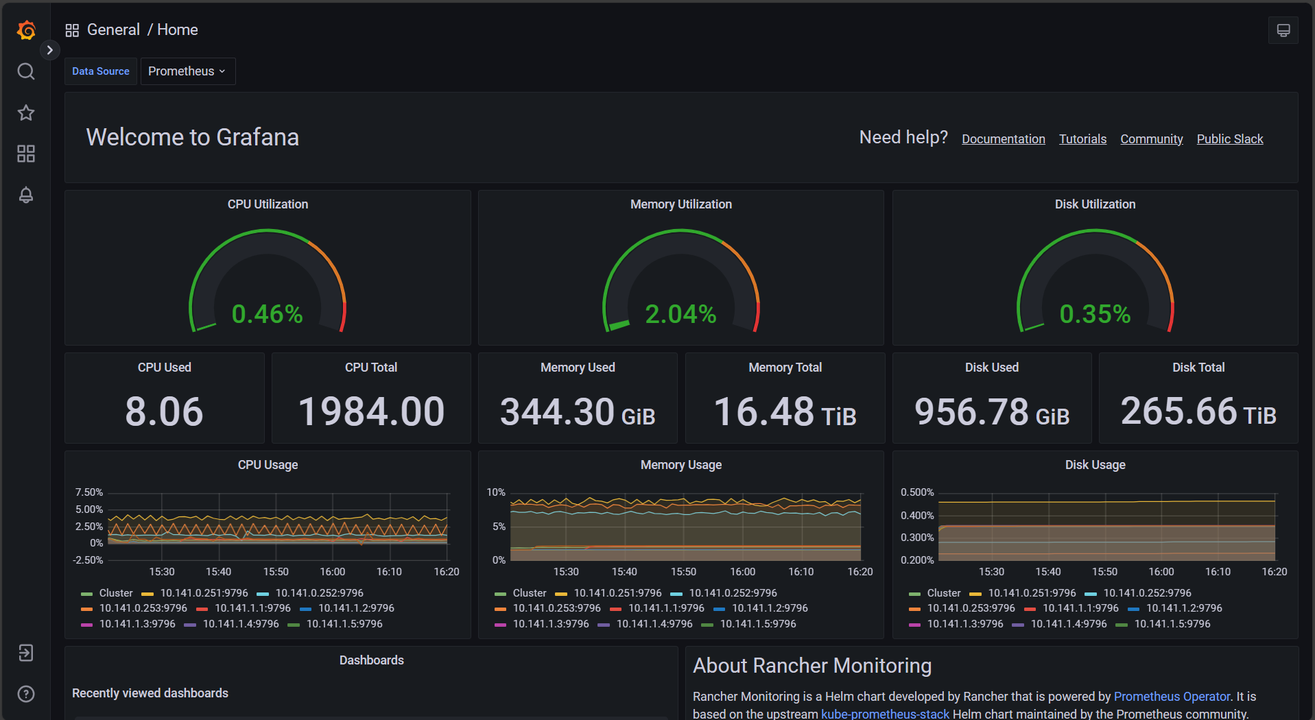
Task: Open the Documentation link
Action: coord(1003,139)
